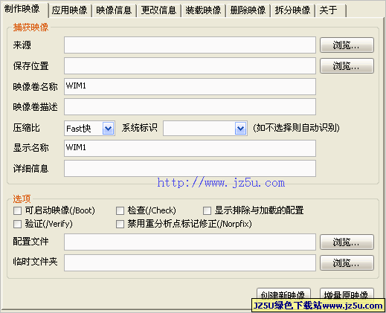The height and width of the screenshot is (313, 386).
Task: Enable 检查(/Check) checkbox
Action: [120, 211]
